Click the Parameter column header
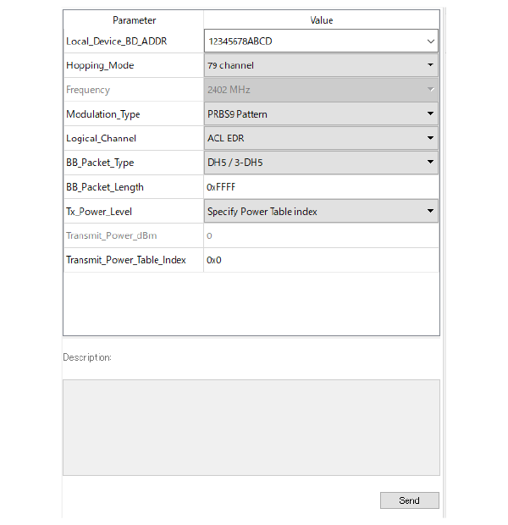This screenshot has width=508, height=525. [134, 20]
